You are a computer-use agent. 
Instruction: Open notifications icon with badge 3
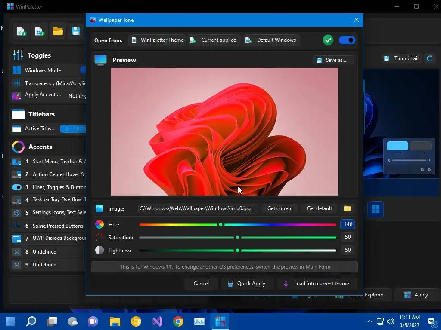pos(432,322)
